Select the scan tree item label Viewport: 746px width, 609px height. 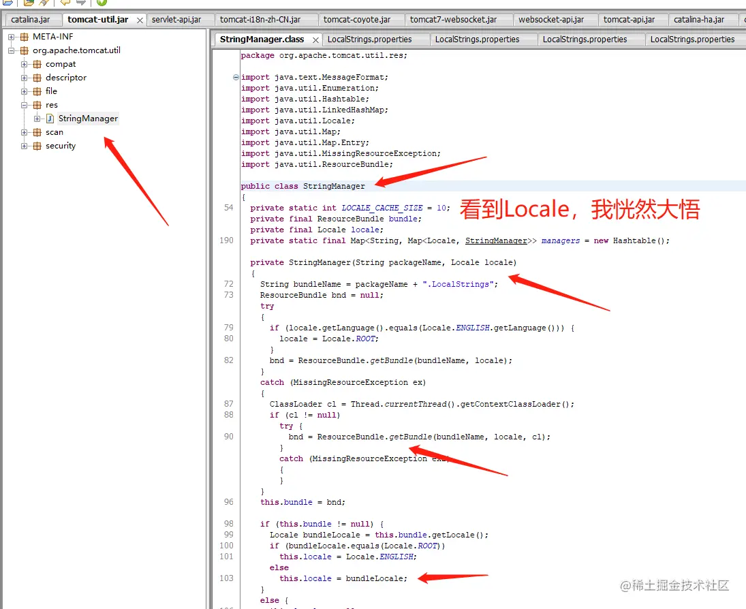click(x=55, y=132)
